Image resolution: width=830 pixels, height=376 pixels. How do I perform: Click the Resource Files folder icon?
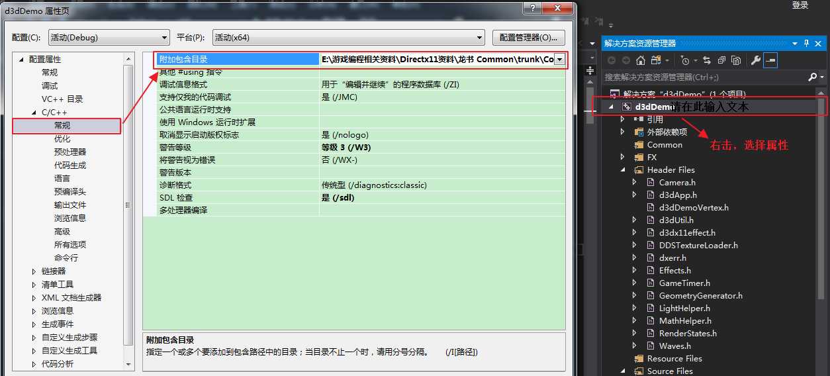point(639,358)
